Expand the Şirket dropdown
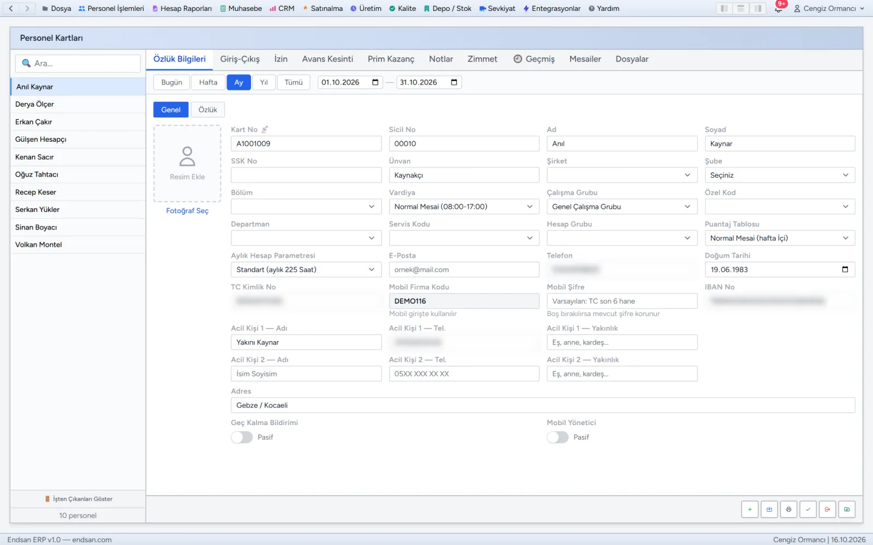Viewport: 873px width, 545px height. click(622, 175)
